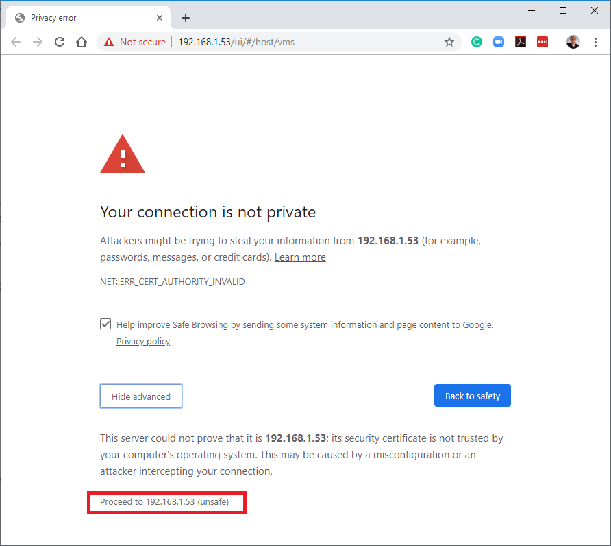The height and width of the screenshot is (546, 611).
Task: Reload the current page
Action: 60,42
